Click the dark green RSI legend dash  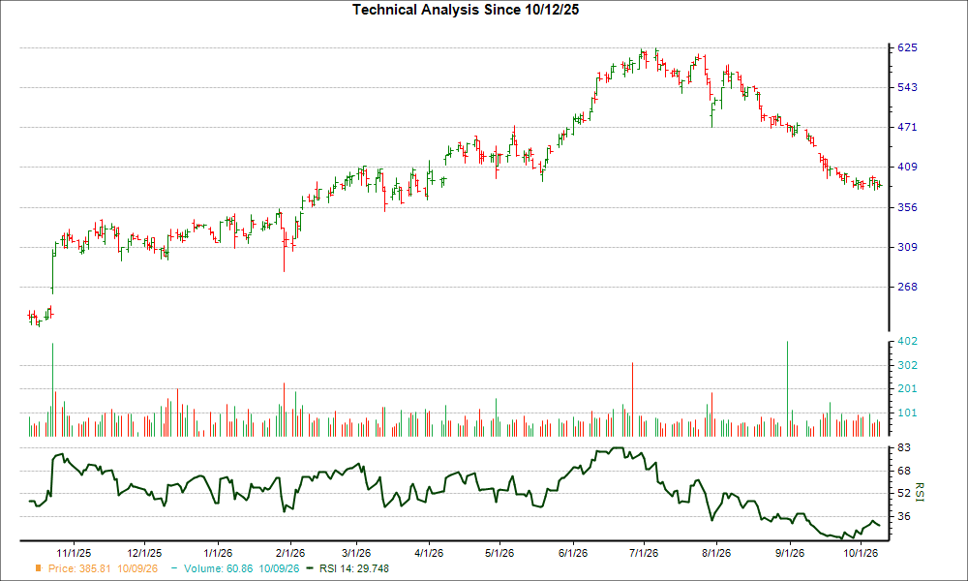(311, 568)
